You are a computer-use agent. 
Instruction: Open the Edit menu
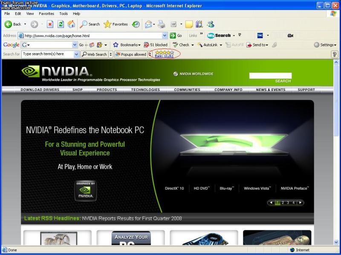tap(18, 14)
